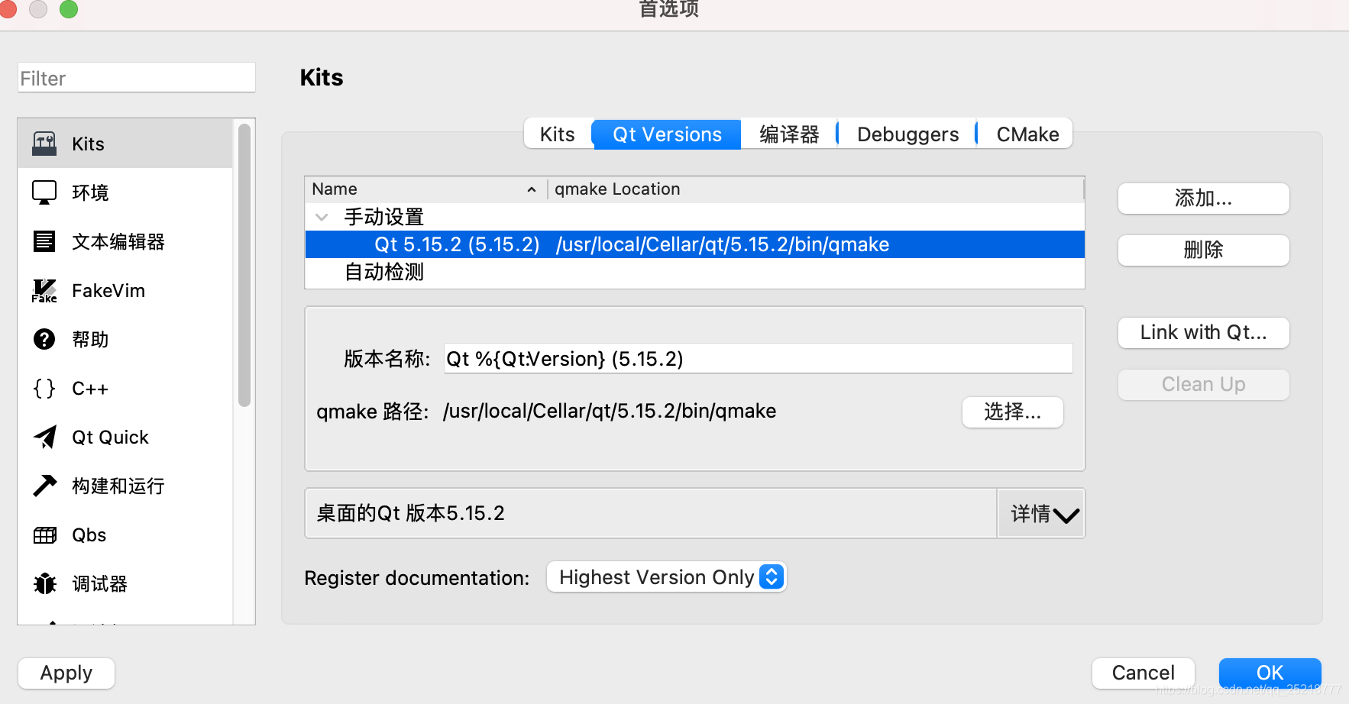Open the 文本编辑器 category icon
Image resolution: width=1349 pixels, height=704 pixels.
pyautogui.click(x=44, y=241)
